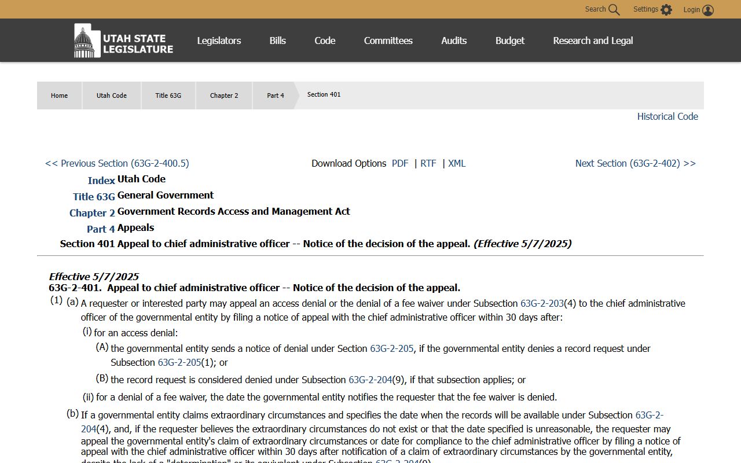Open the Chapter 2 heading link
Viewport: 741px width, 463px height.
pos(92,213)
